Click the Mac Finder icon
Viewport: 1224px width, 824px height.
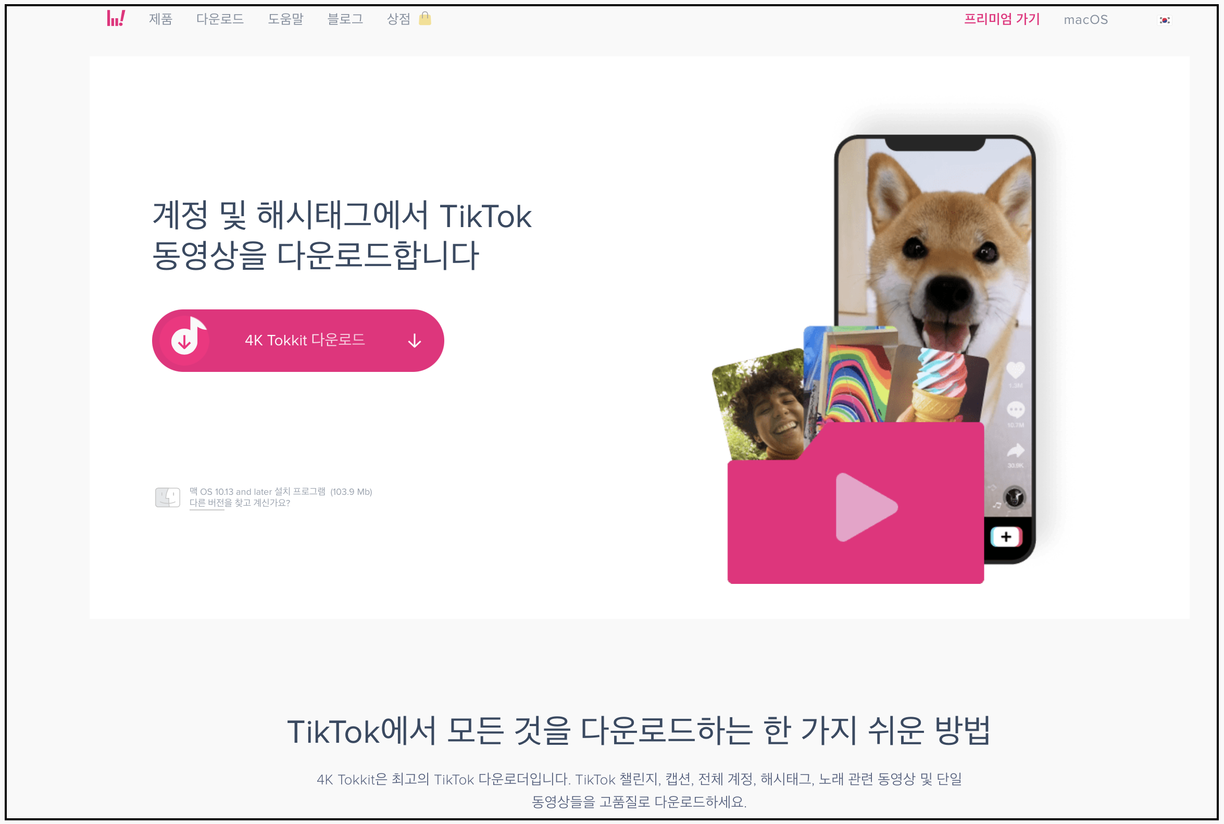point(168,496)
